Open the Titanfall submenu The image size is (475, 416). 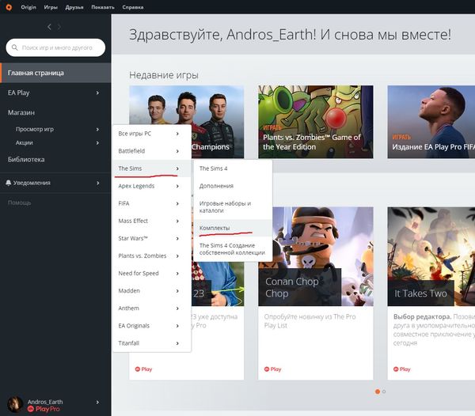(152, 343)
